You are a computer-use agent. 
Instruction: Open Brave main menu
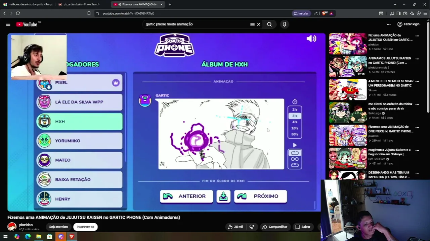[425, 13]
